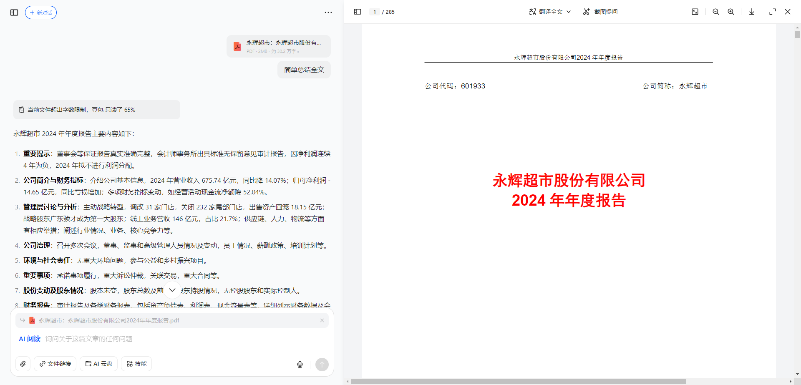
Task: Open the 技能 skills menu
Action: tap(136, 364)
